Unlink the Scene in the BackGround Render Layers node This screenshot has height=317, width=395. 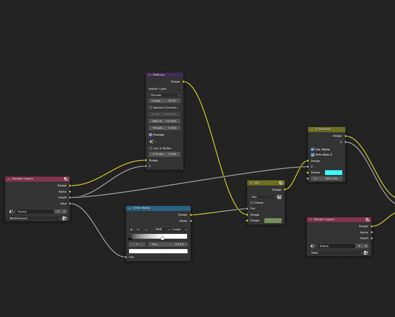pyautogui.click(x=65, y=212)
